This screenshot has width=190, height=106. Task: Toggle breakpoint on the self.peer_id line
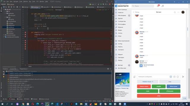point(25,47)
